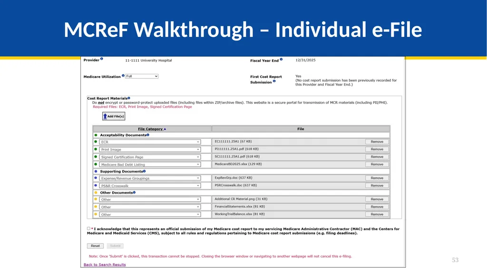Follow the Back to Search Results link
487x273 pixels.
click(105, 264)
